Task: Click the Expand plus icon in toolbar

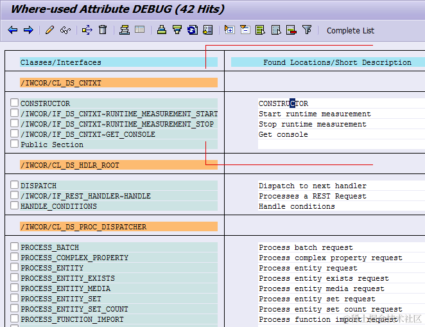Action: click(x=230, y=30)
